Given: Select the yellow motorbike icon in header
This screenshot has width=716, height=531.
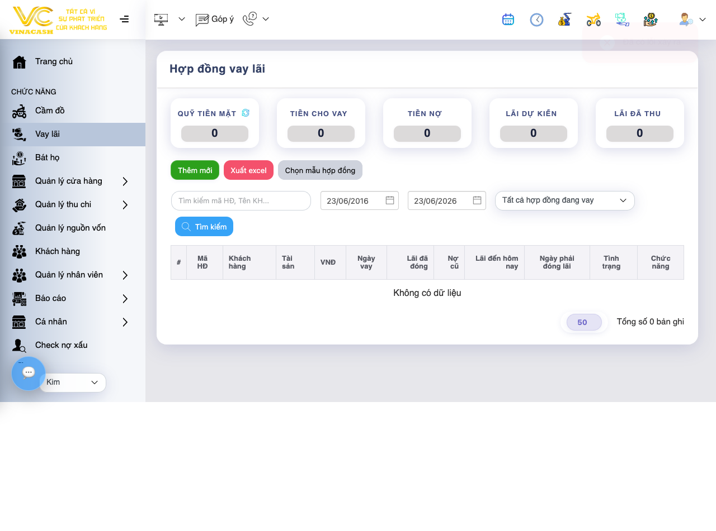Looking at the screenshot, I should 593,20.
